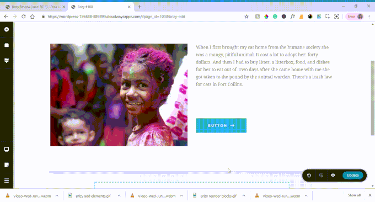375x202 pixels.
Task: Close the Brizy #100 tab
Action: pyautogui.click(x=129, y=7)
